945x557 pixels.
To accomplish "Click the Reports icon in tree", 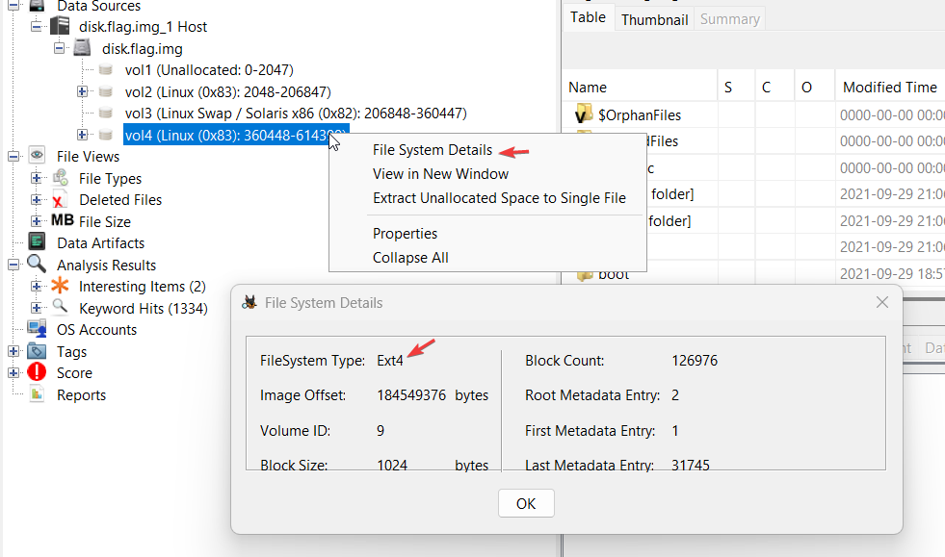I will 37,395.
